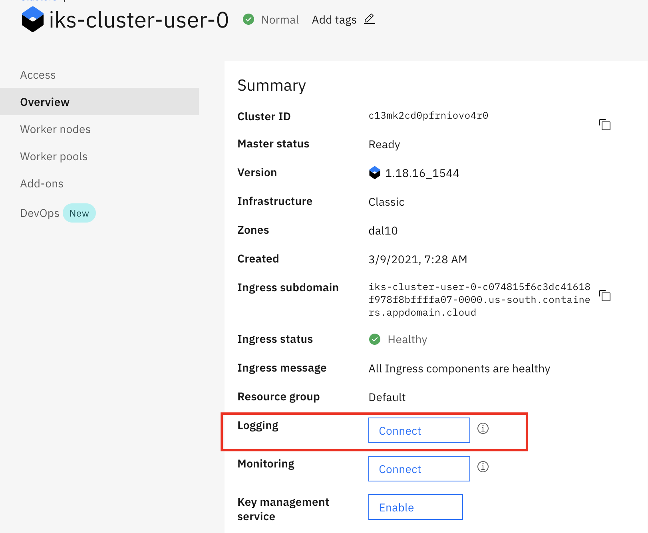Open the Monitoring info tooltip icon

[x=483, y=467]
